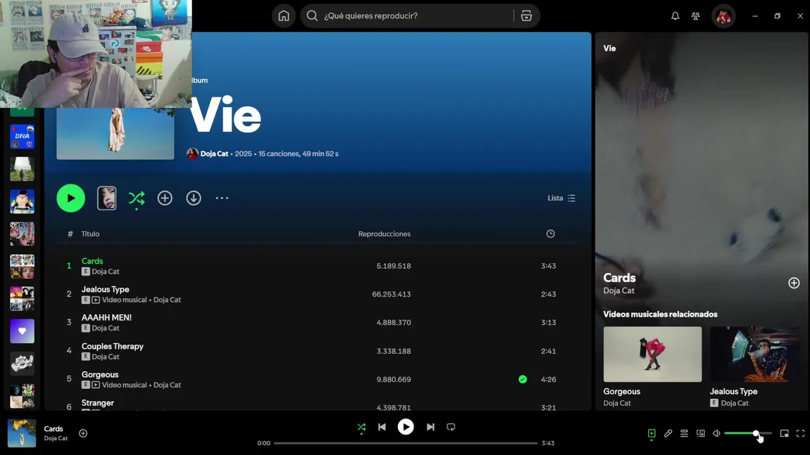Skip to previous track
The width and height of the screenshot is (810, 455).
[x=382, y=427]
